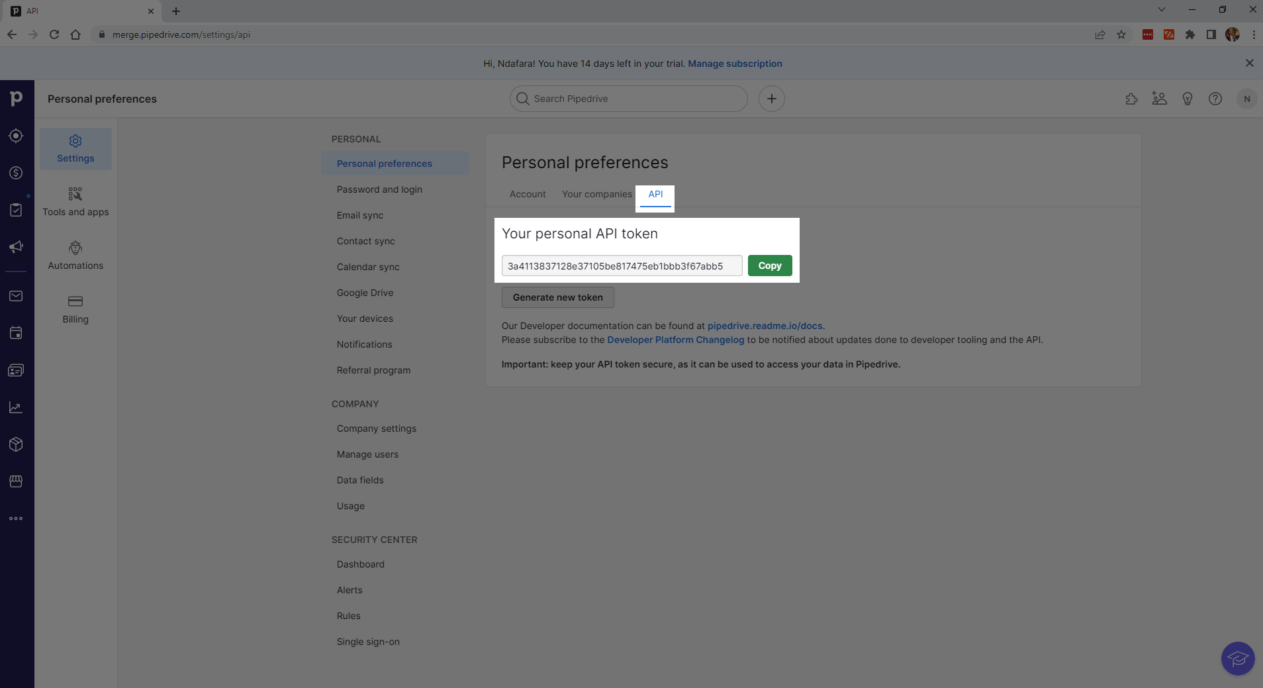
Task: Switch to the Account tab
Action: pyautogui.click(x=527, y=194)
